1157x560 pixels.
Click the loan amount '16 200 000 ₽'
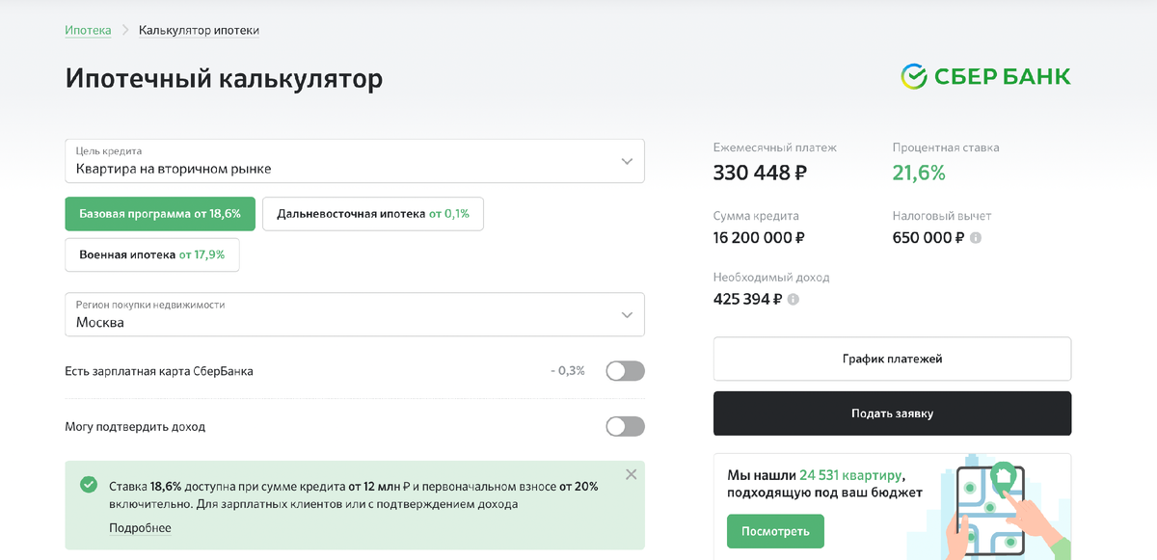tap(759, 238)
